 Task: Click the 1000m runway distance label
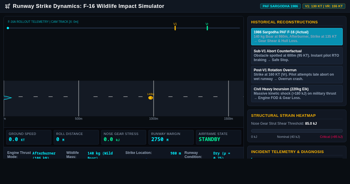click(154, 119)
